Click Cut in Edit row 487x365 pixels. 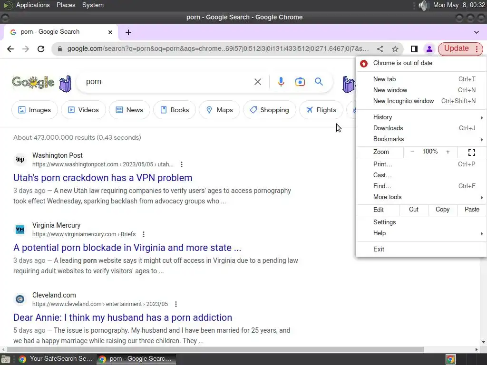click(x=414, y=210)
